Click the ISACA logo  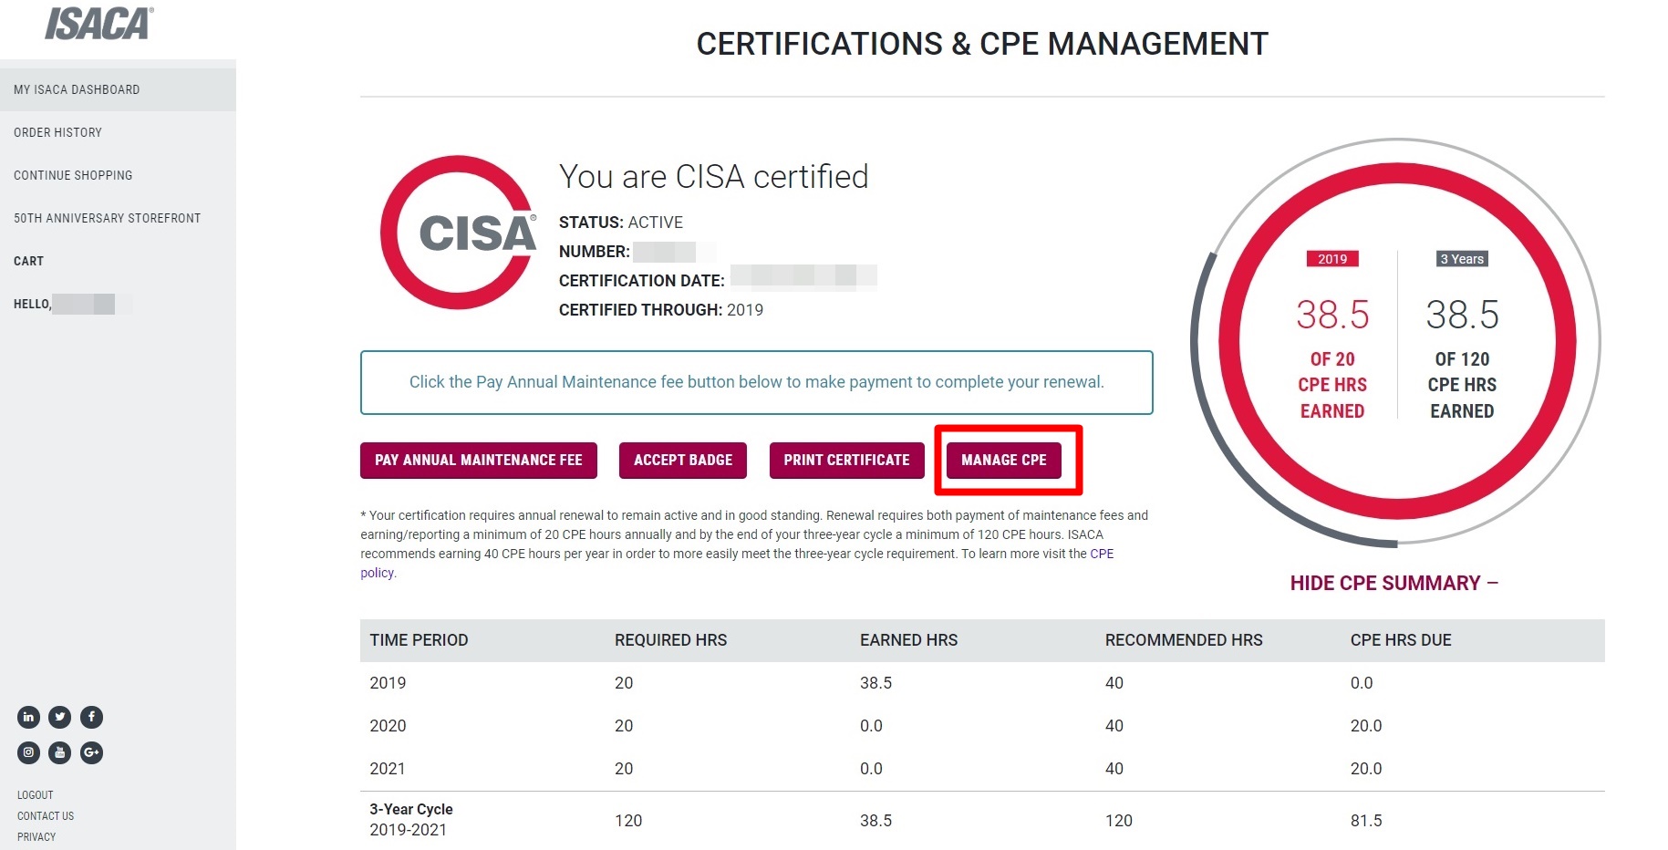click(98, 25)
